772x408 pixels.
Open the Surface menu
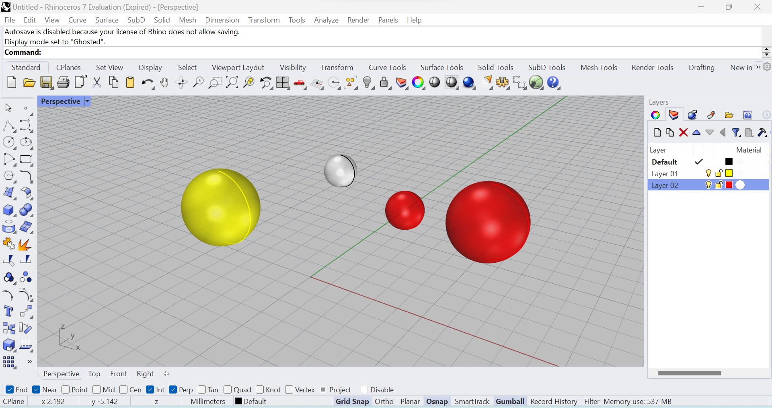tap(107, 20)
